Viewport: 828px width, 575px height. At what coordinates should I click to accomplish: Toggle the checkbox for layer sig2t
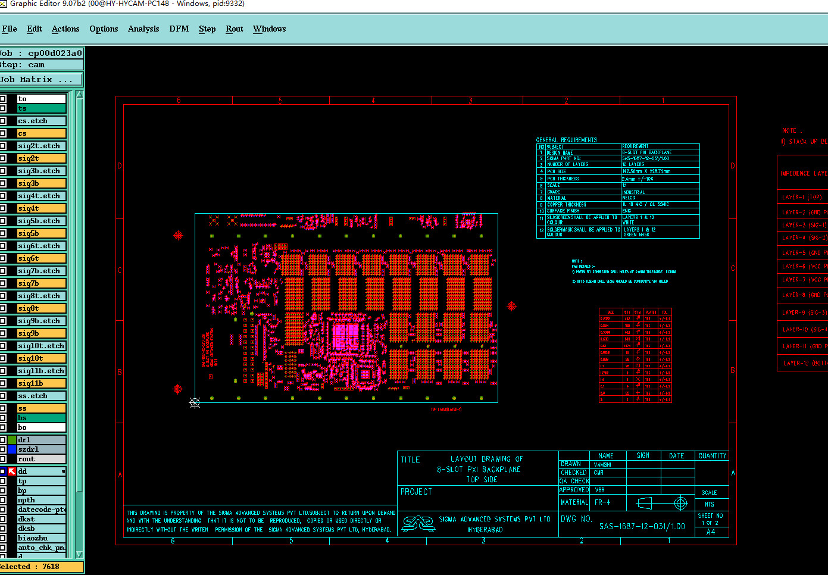tap(3, 158)
